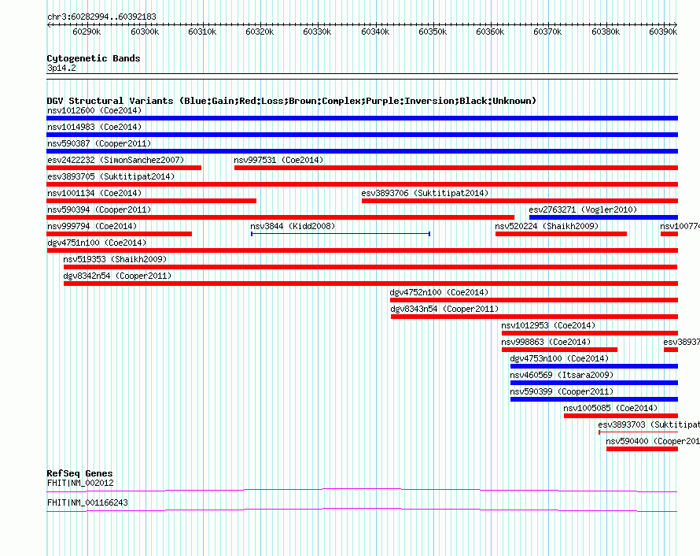Open the esv3893703 variant label
700x556 pixels.
[x=649, y=424]
